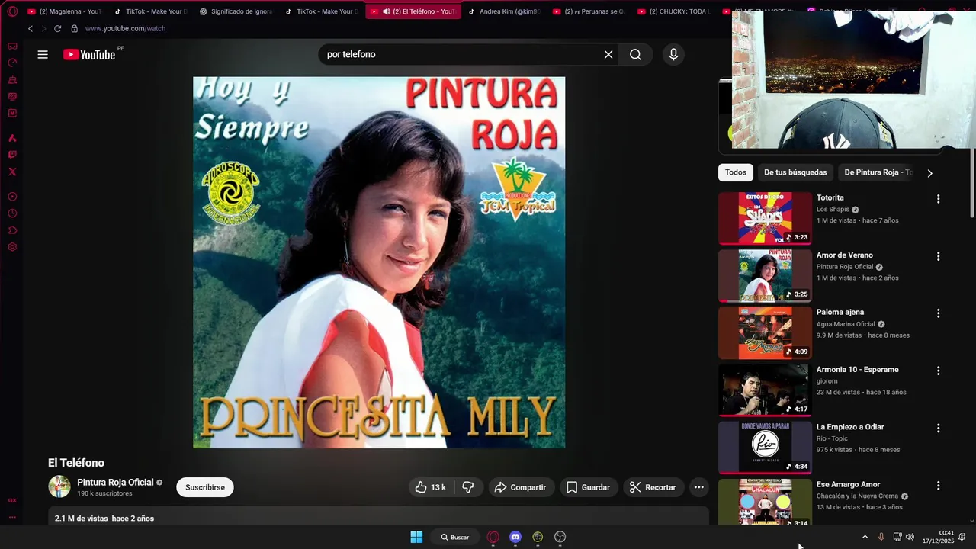Click Opera GX taskbar icon

tap(493, 537)
